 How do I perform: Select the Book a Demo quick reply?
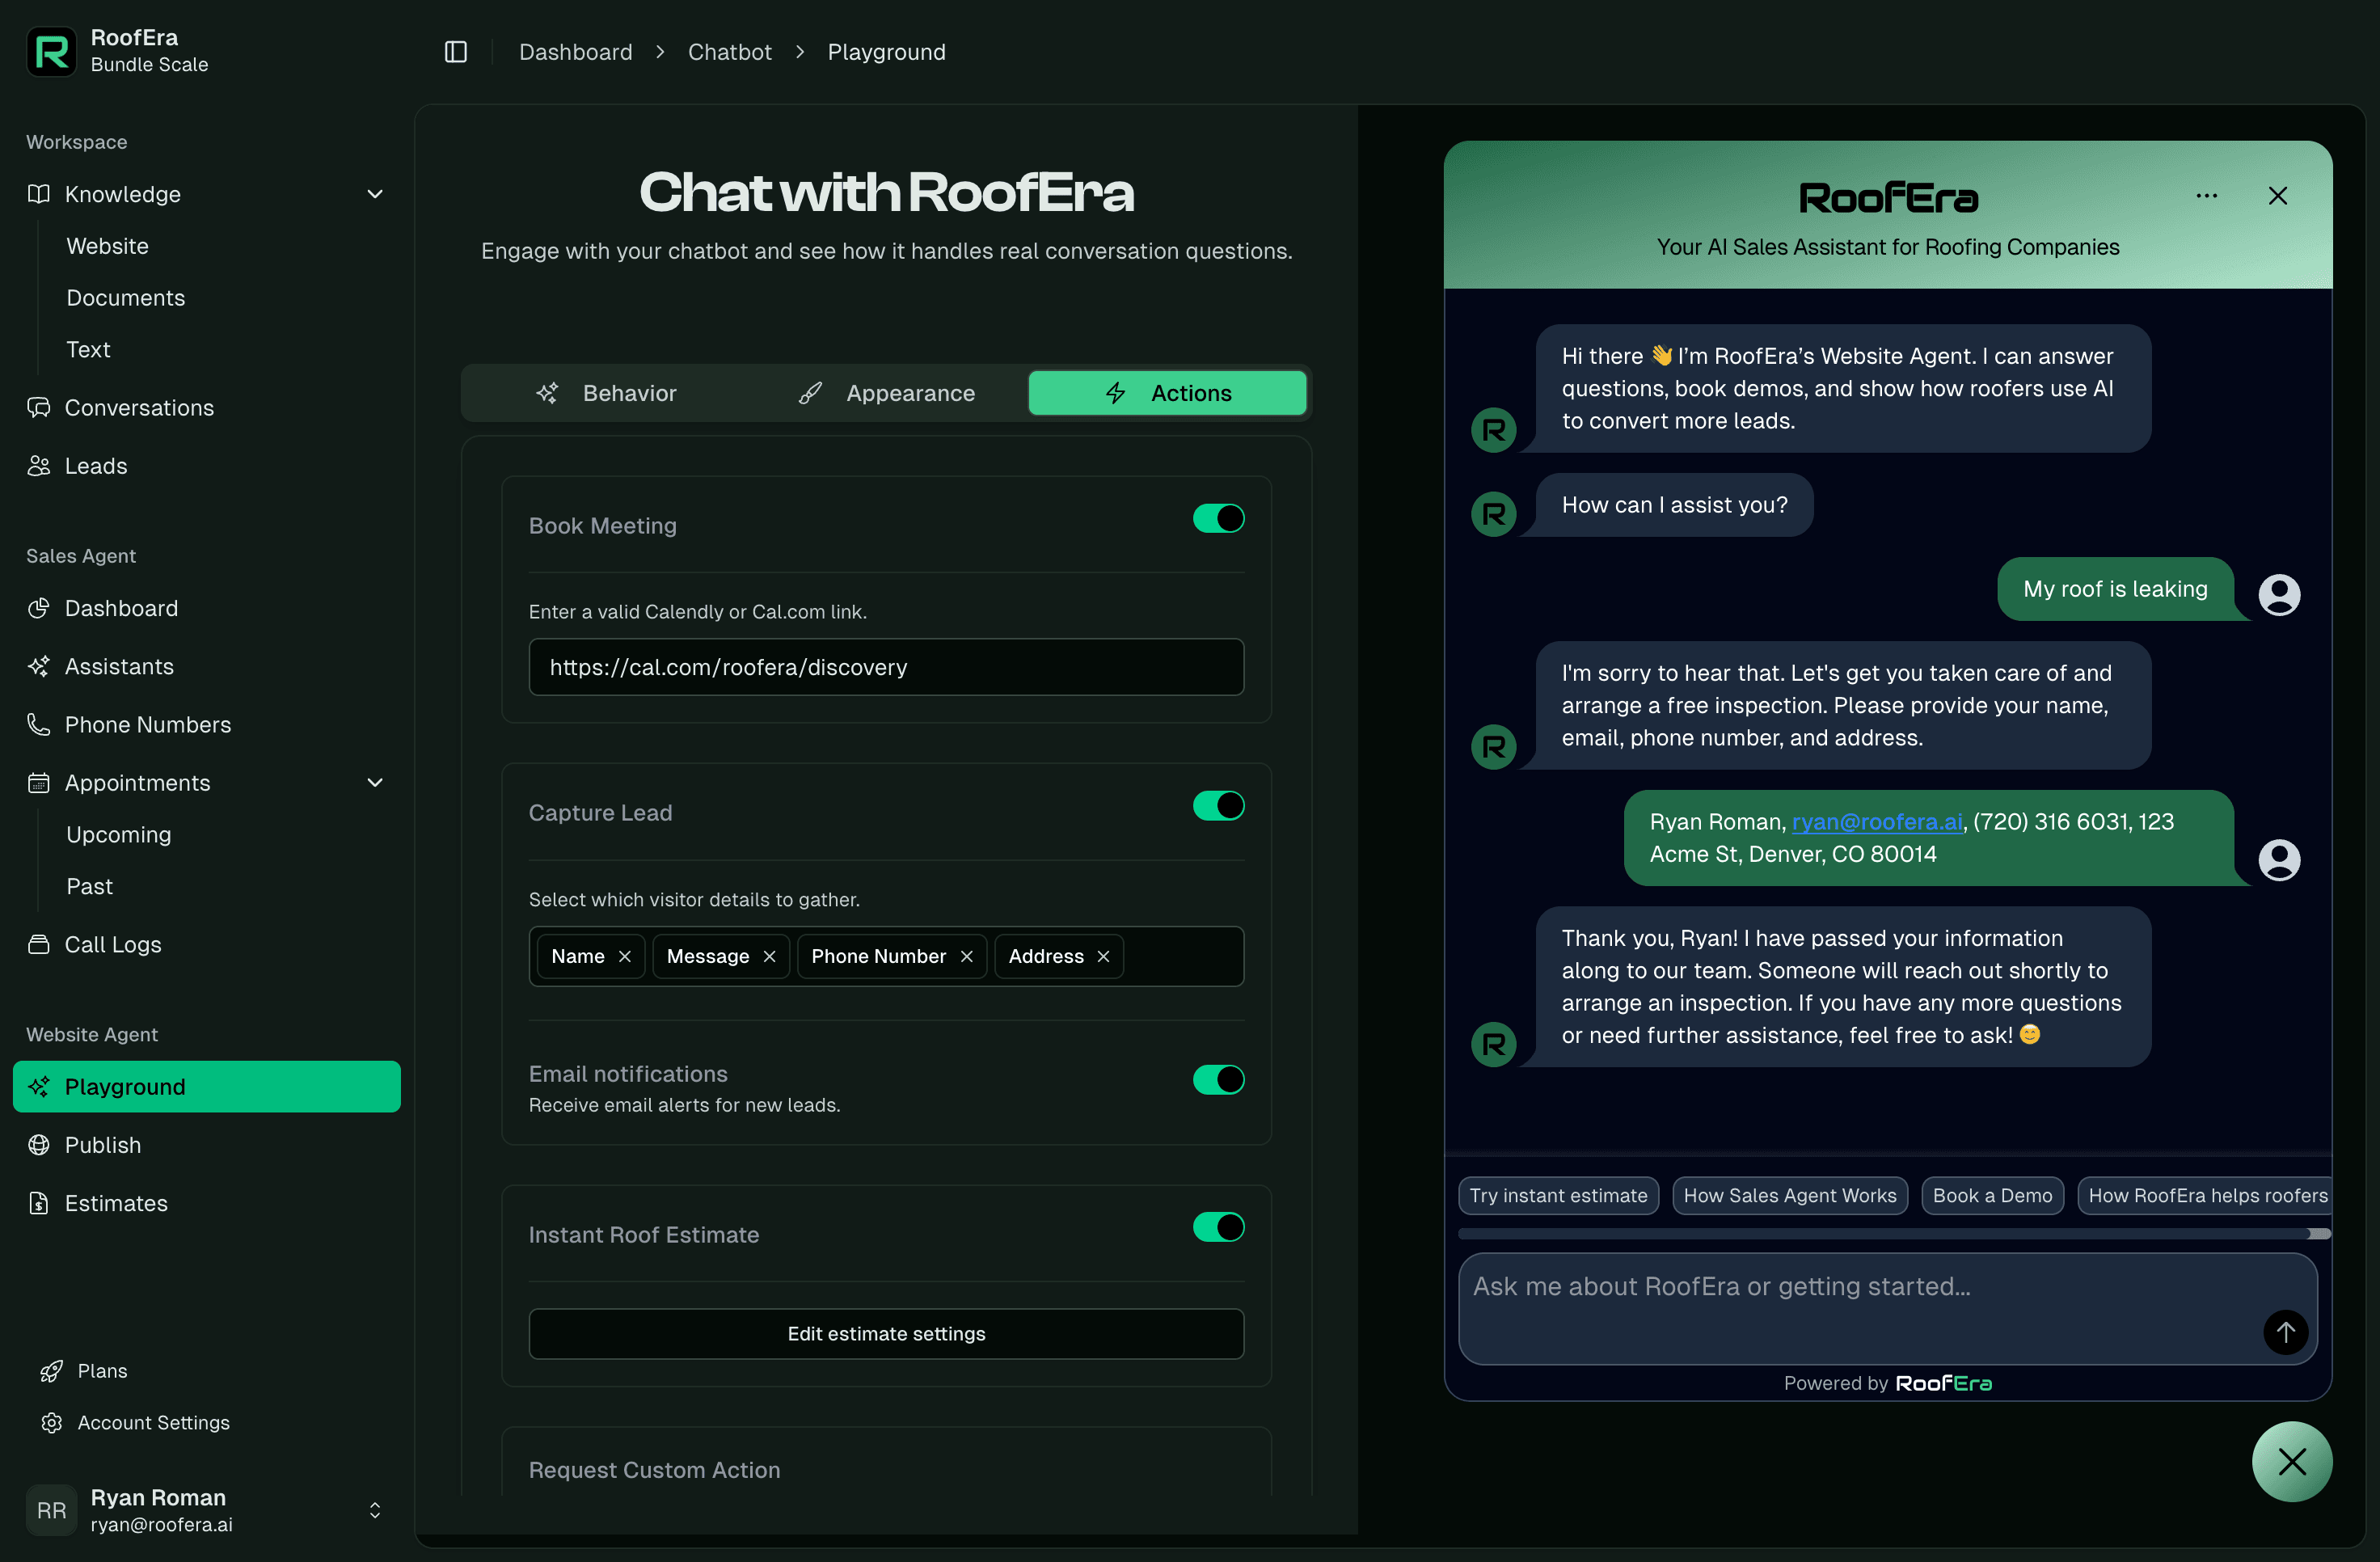[x=1992, y=1195]
